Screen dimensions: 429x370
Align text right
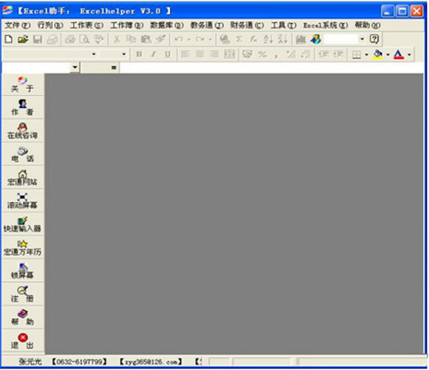click(214, 54)
